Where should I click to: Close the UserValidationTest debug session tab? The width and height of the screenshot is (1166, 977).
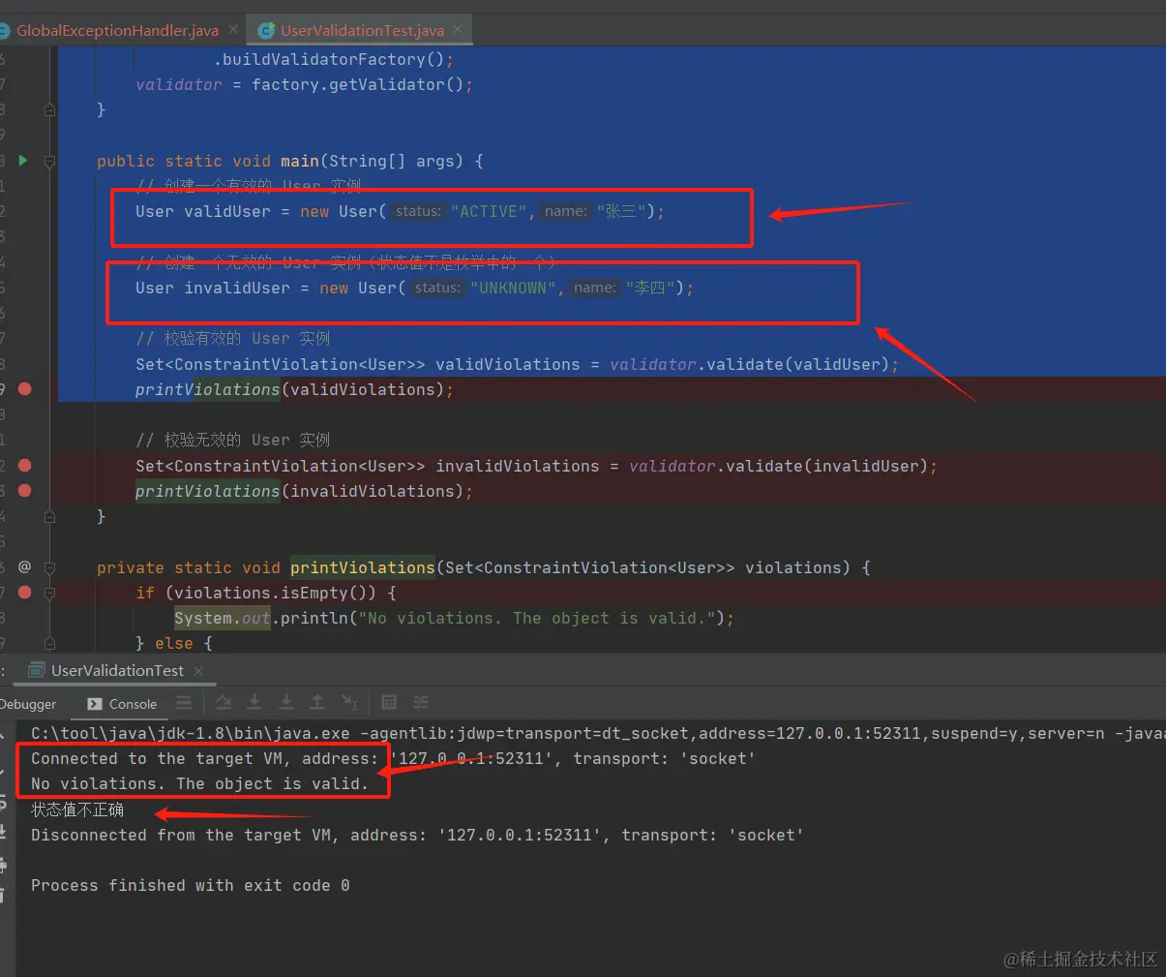coord(198,670)
